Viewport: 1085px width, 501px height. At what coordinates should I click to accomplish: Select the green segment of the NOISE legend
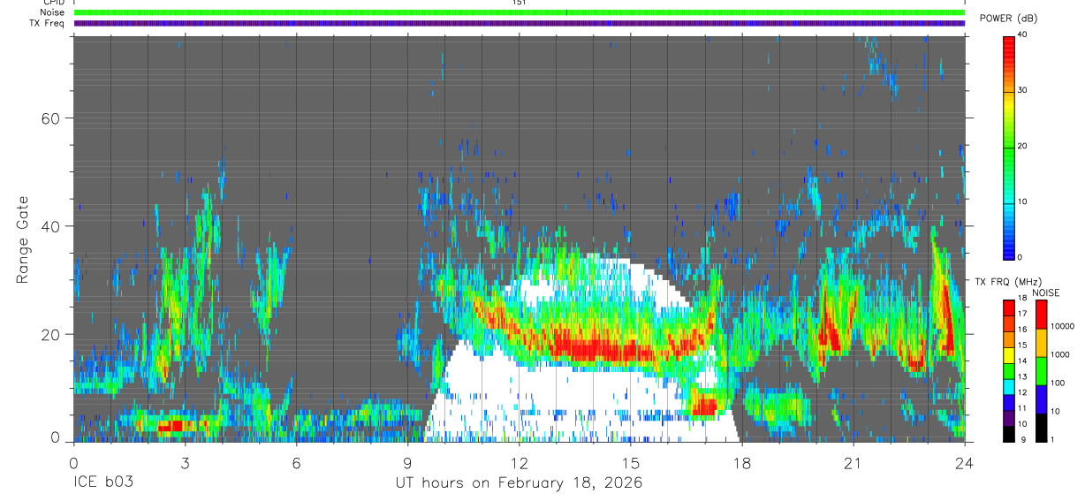1040,370
